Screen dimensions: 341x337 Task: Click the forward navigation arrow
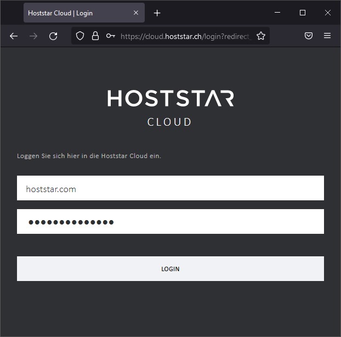coord(33,36)
